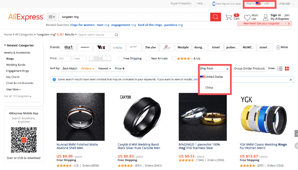Open the Wedding Bands category link
The width and height of the screenshot is (298, 170).
(16, 65)
